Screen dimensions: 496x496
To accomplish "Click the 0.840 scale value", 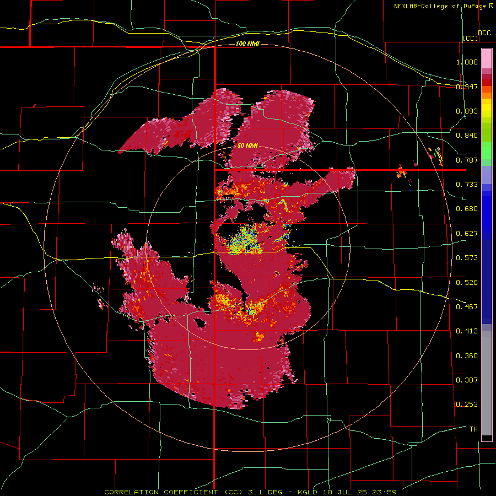I will pos(467,136).
